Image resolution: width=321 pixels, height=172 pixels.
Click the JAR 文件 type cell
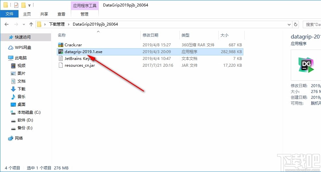pos(189,65)
